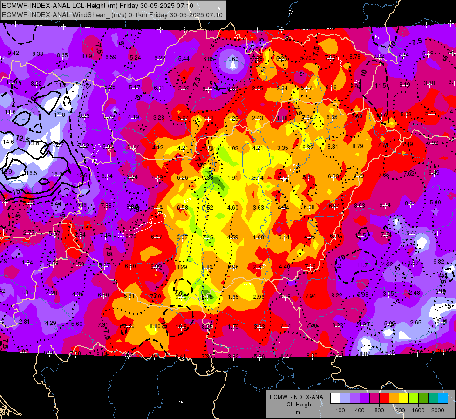Click the grid value '1.02'
The height and width of the screenshot is (419, 456).
[232, 149]
